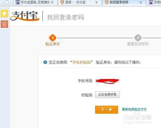This screenshot has width=161, height=128.
Task: Select the gray step 2 diamond marker
Action: [x=138, y=38]
